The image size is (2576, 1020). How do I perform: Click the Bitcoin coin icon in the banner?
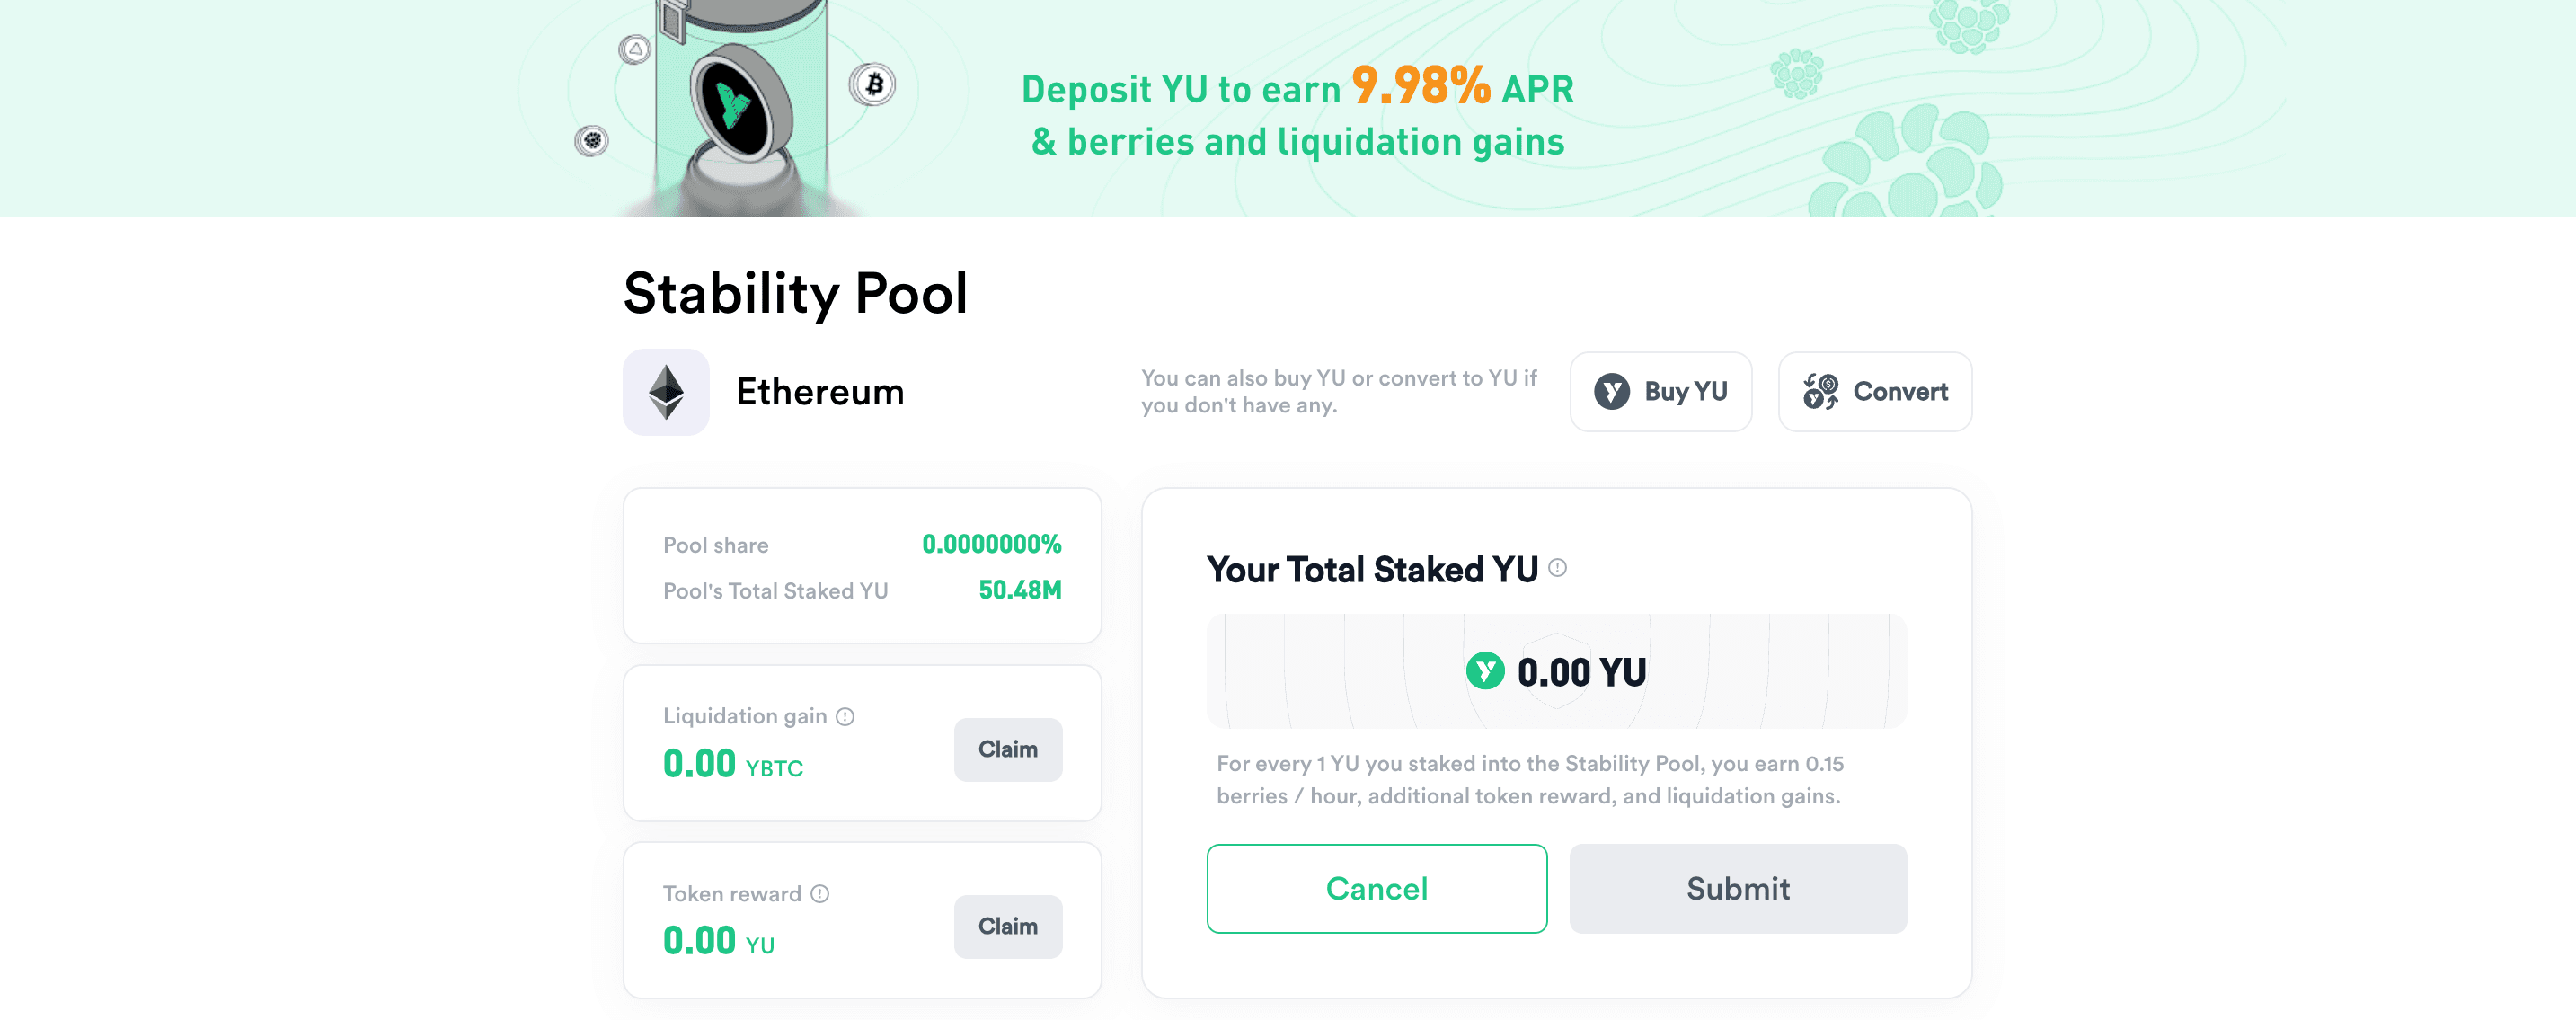click(873, 85)
